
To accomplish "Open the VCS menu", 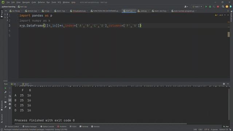I will [x=59, y=3].
